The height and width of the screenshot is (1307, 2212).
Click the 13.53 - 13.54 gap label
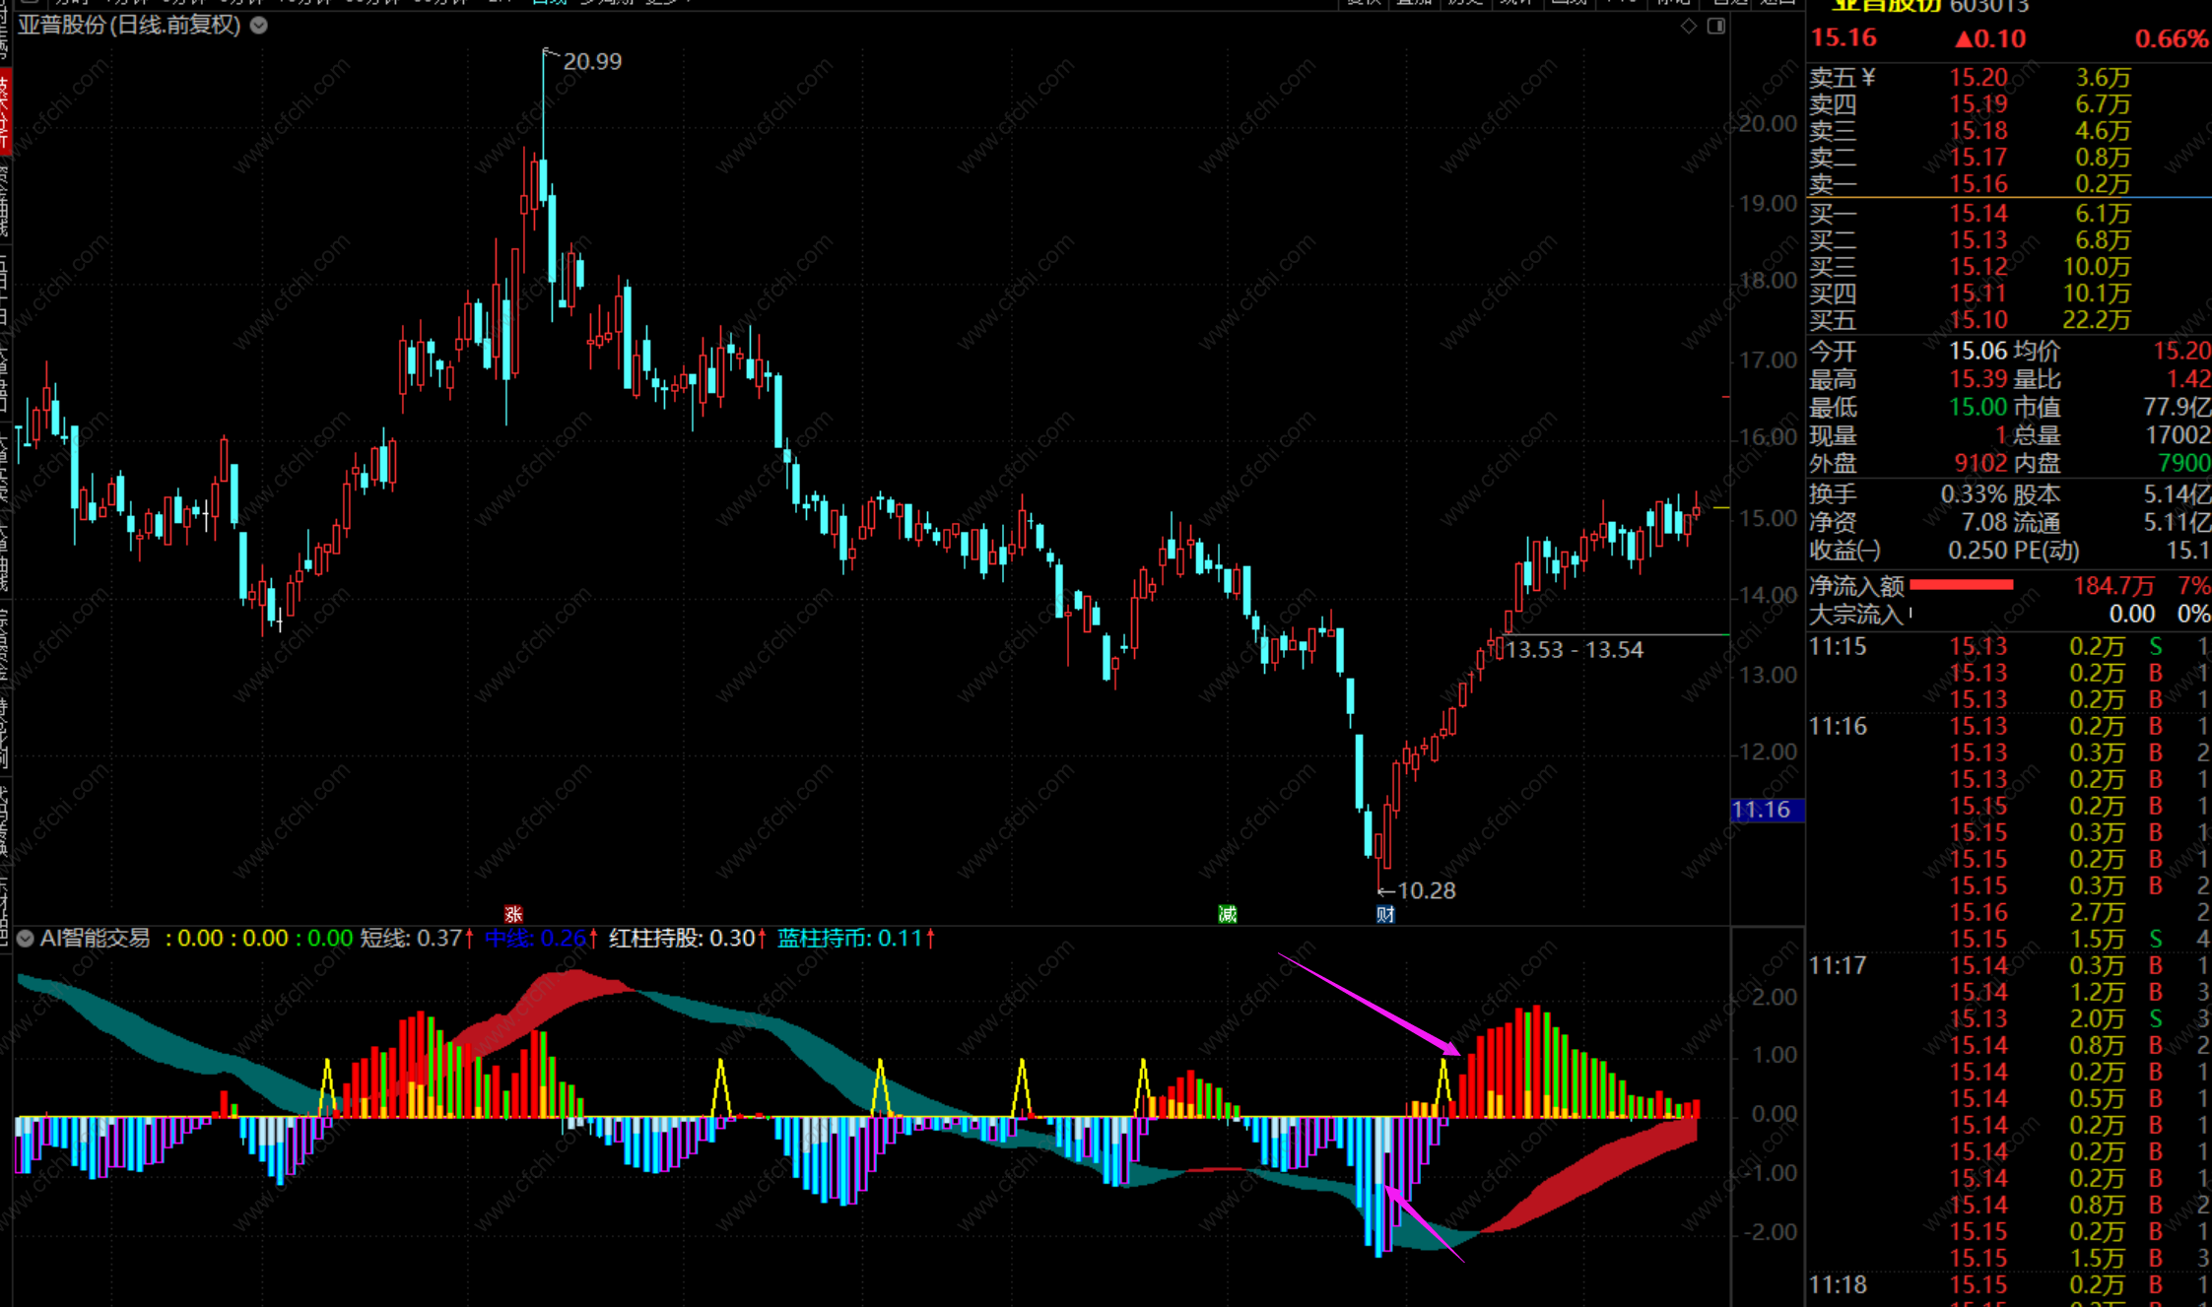(x=1574, y=650)
